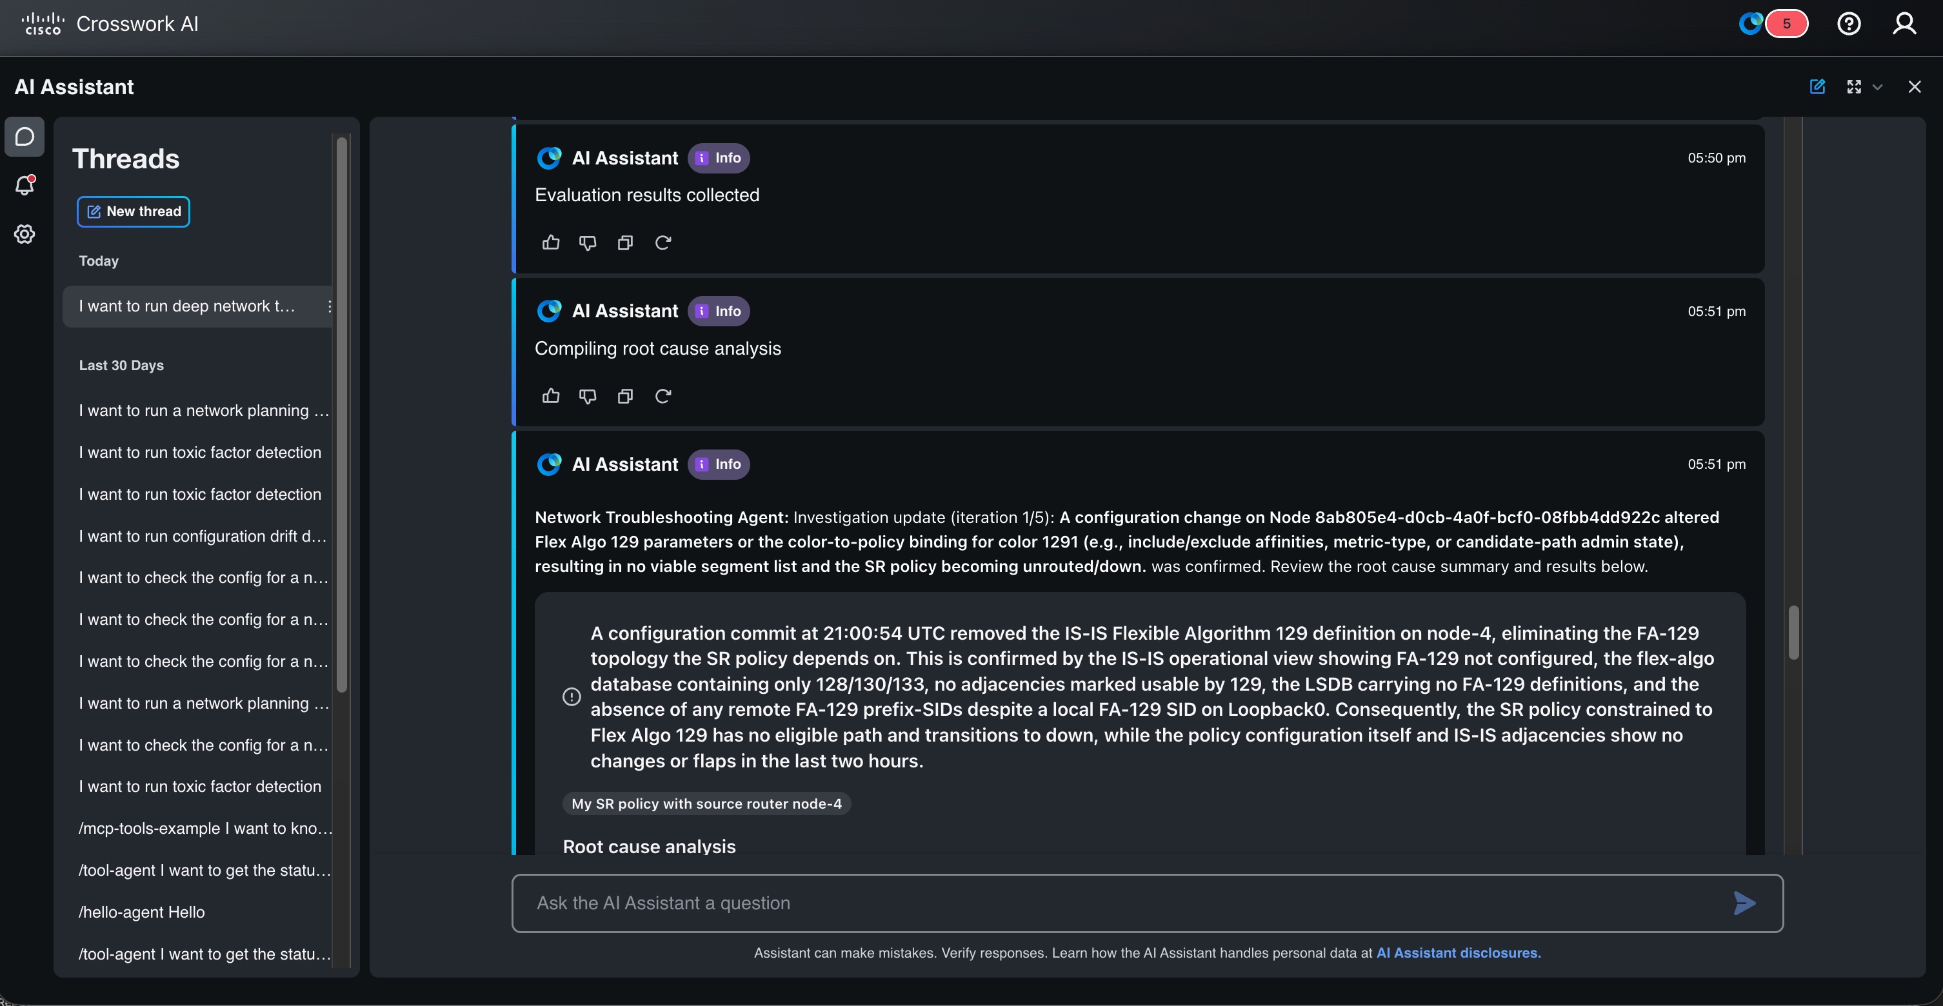Open the '/hello-agent Hello' thread

click(142, 912)
